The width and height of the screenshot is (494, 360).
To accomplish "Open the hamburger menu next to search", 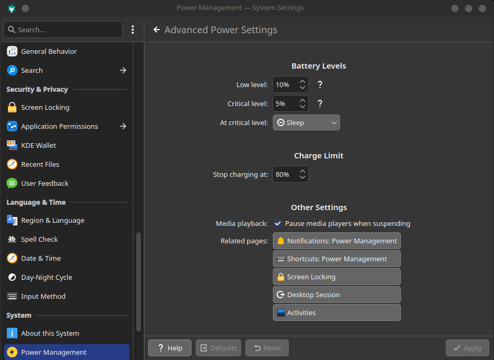I will (133, 30).
